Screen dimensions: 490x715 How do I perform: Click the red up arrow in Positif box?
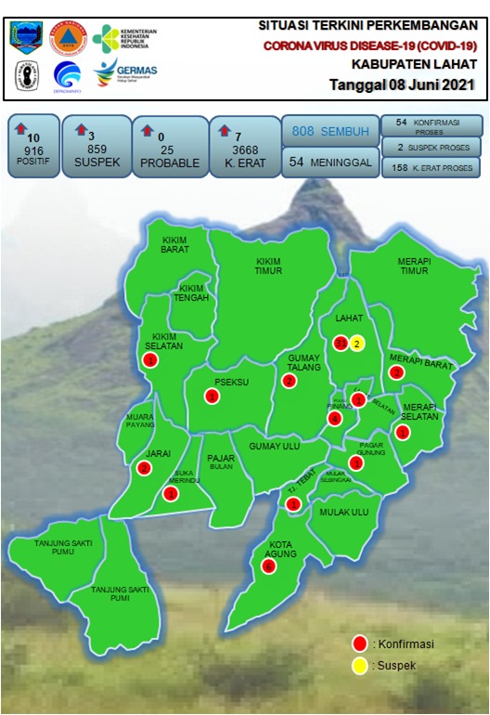20,128
